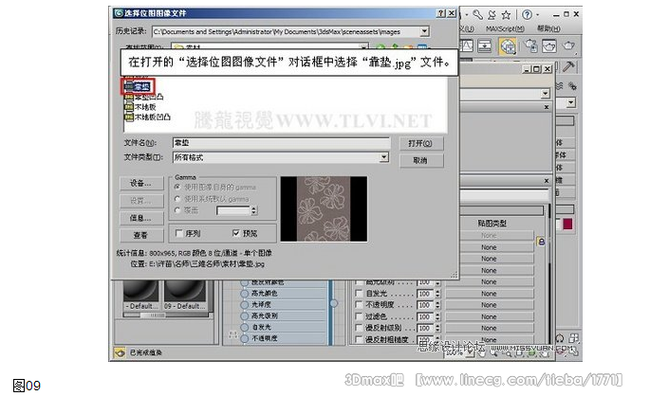The image size is (650, 396).
Task: Click the search key icon in title bar
Action: coord(478,15)
